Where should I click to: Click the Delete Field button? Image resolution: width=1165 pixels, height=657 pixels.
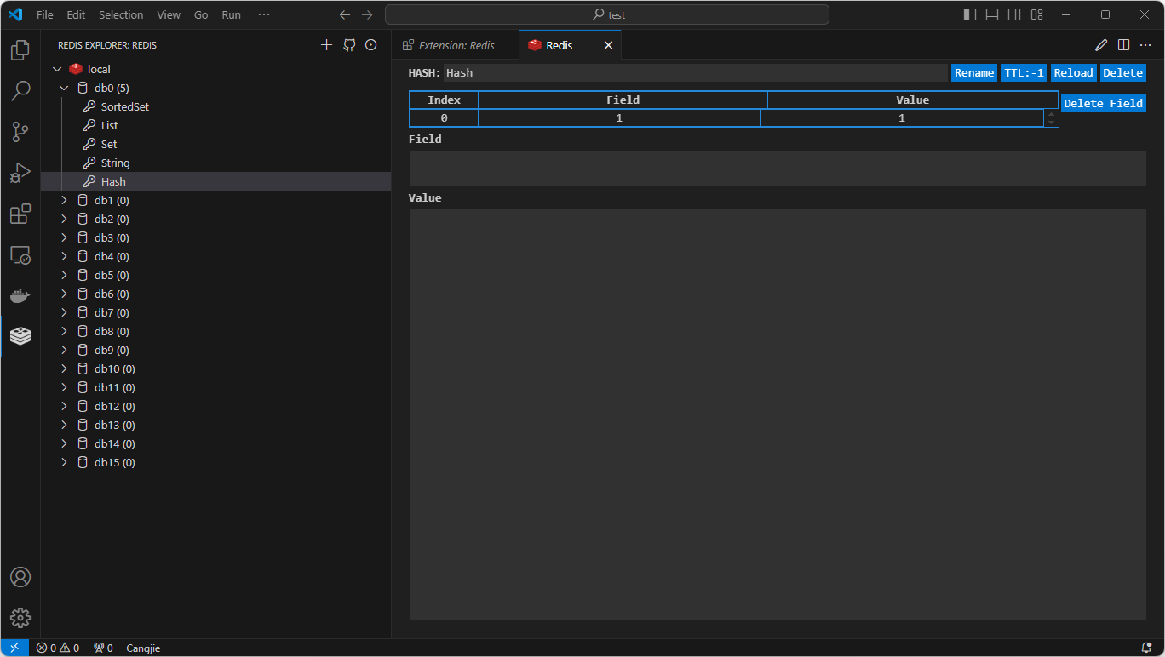point(1103,103)
